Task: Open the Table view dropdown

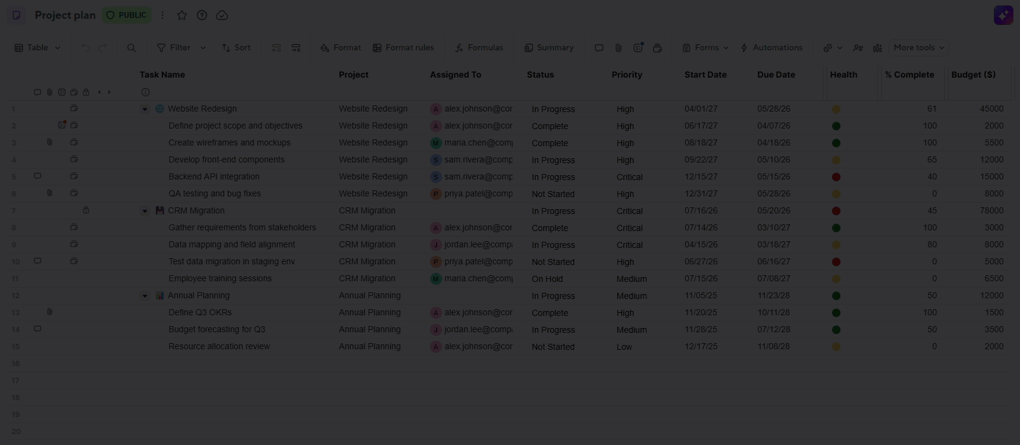Action: [x=38, y=47]
